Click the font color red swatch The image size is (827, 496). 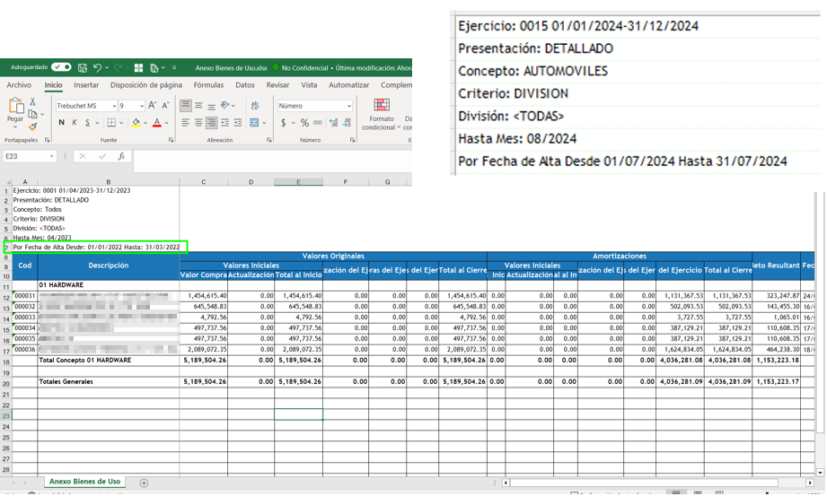click(x=156, y=123)
